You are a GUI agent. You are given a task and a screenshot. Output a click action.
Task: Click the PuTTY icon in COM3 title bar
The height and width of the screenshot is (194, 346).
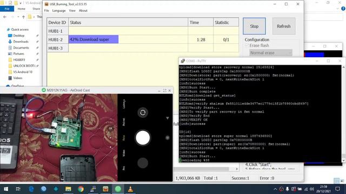183,61
